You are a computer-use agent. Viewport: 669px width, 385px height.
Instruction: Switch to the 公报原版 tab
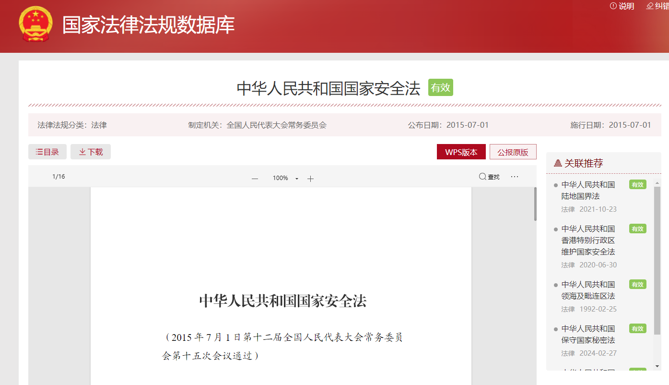tap(513, 152)
